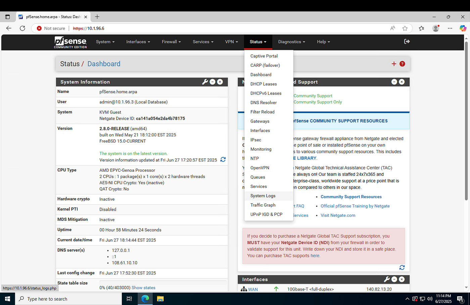The image size is (470, 305).
Task: Expand the Help dropdown menu
Action: [x=323, y=42]
